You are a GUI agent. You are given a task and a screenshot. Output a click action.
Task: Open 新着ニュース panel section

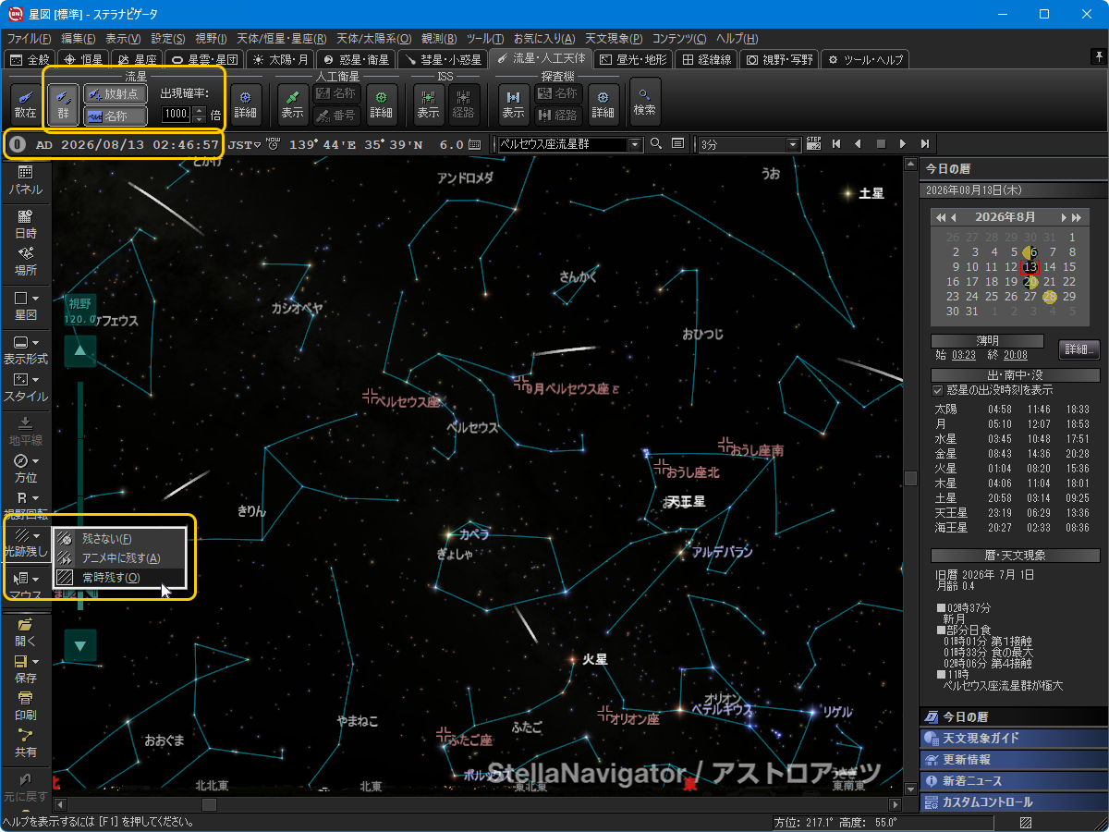pos(1013,781)
